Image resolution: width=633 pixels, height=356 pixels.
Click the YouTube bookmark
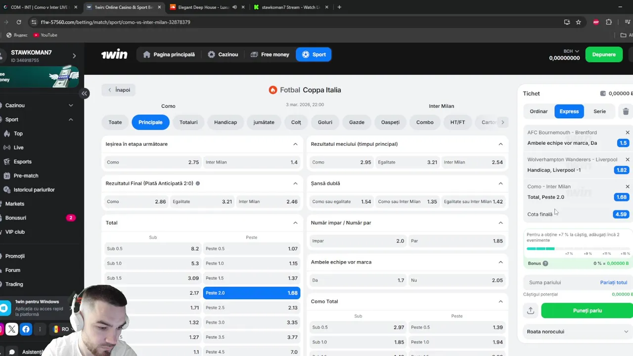click(x=45, y=35)
